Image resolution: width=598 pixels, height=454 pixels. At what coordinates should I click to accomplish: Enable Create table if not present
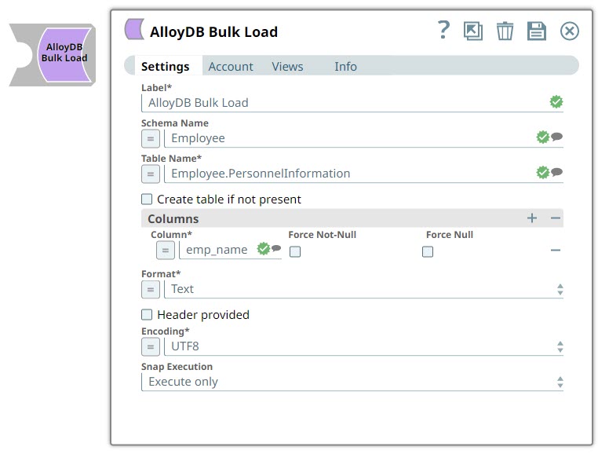(147, 200)
